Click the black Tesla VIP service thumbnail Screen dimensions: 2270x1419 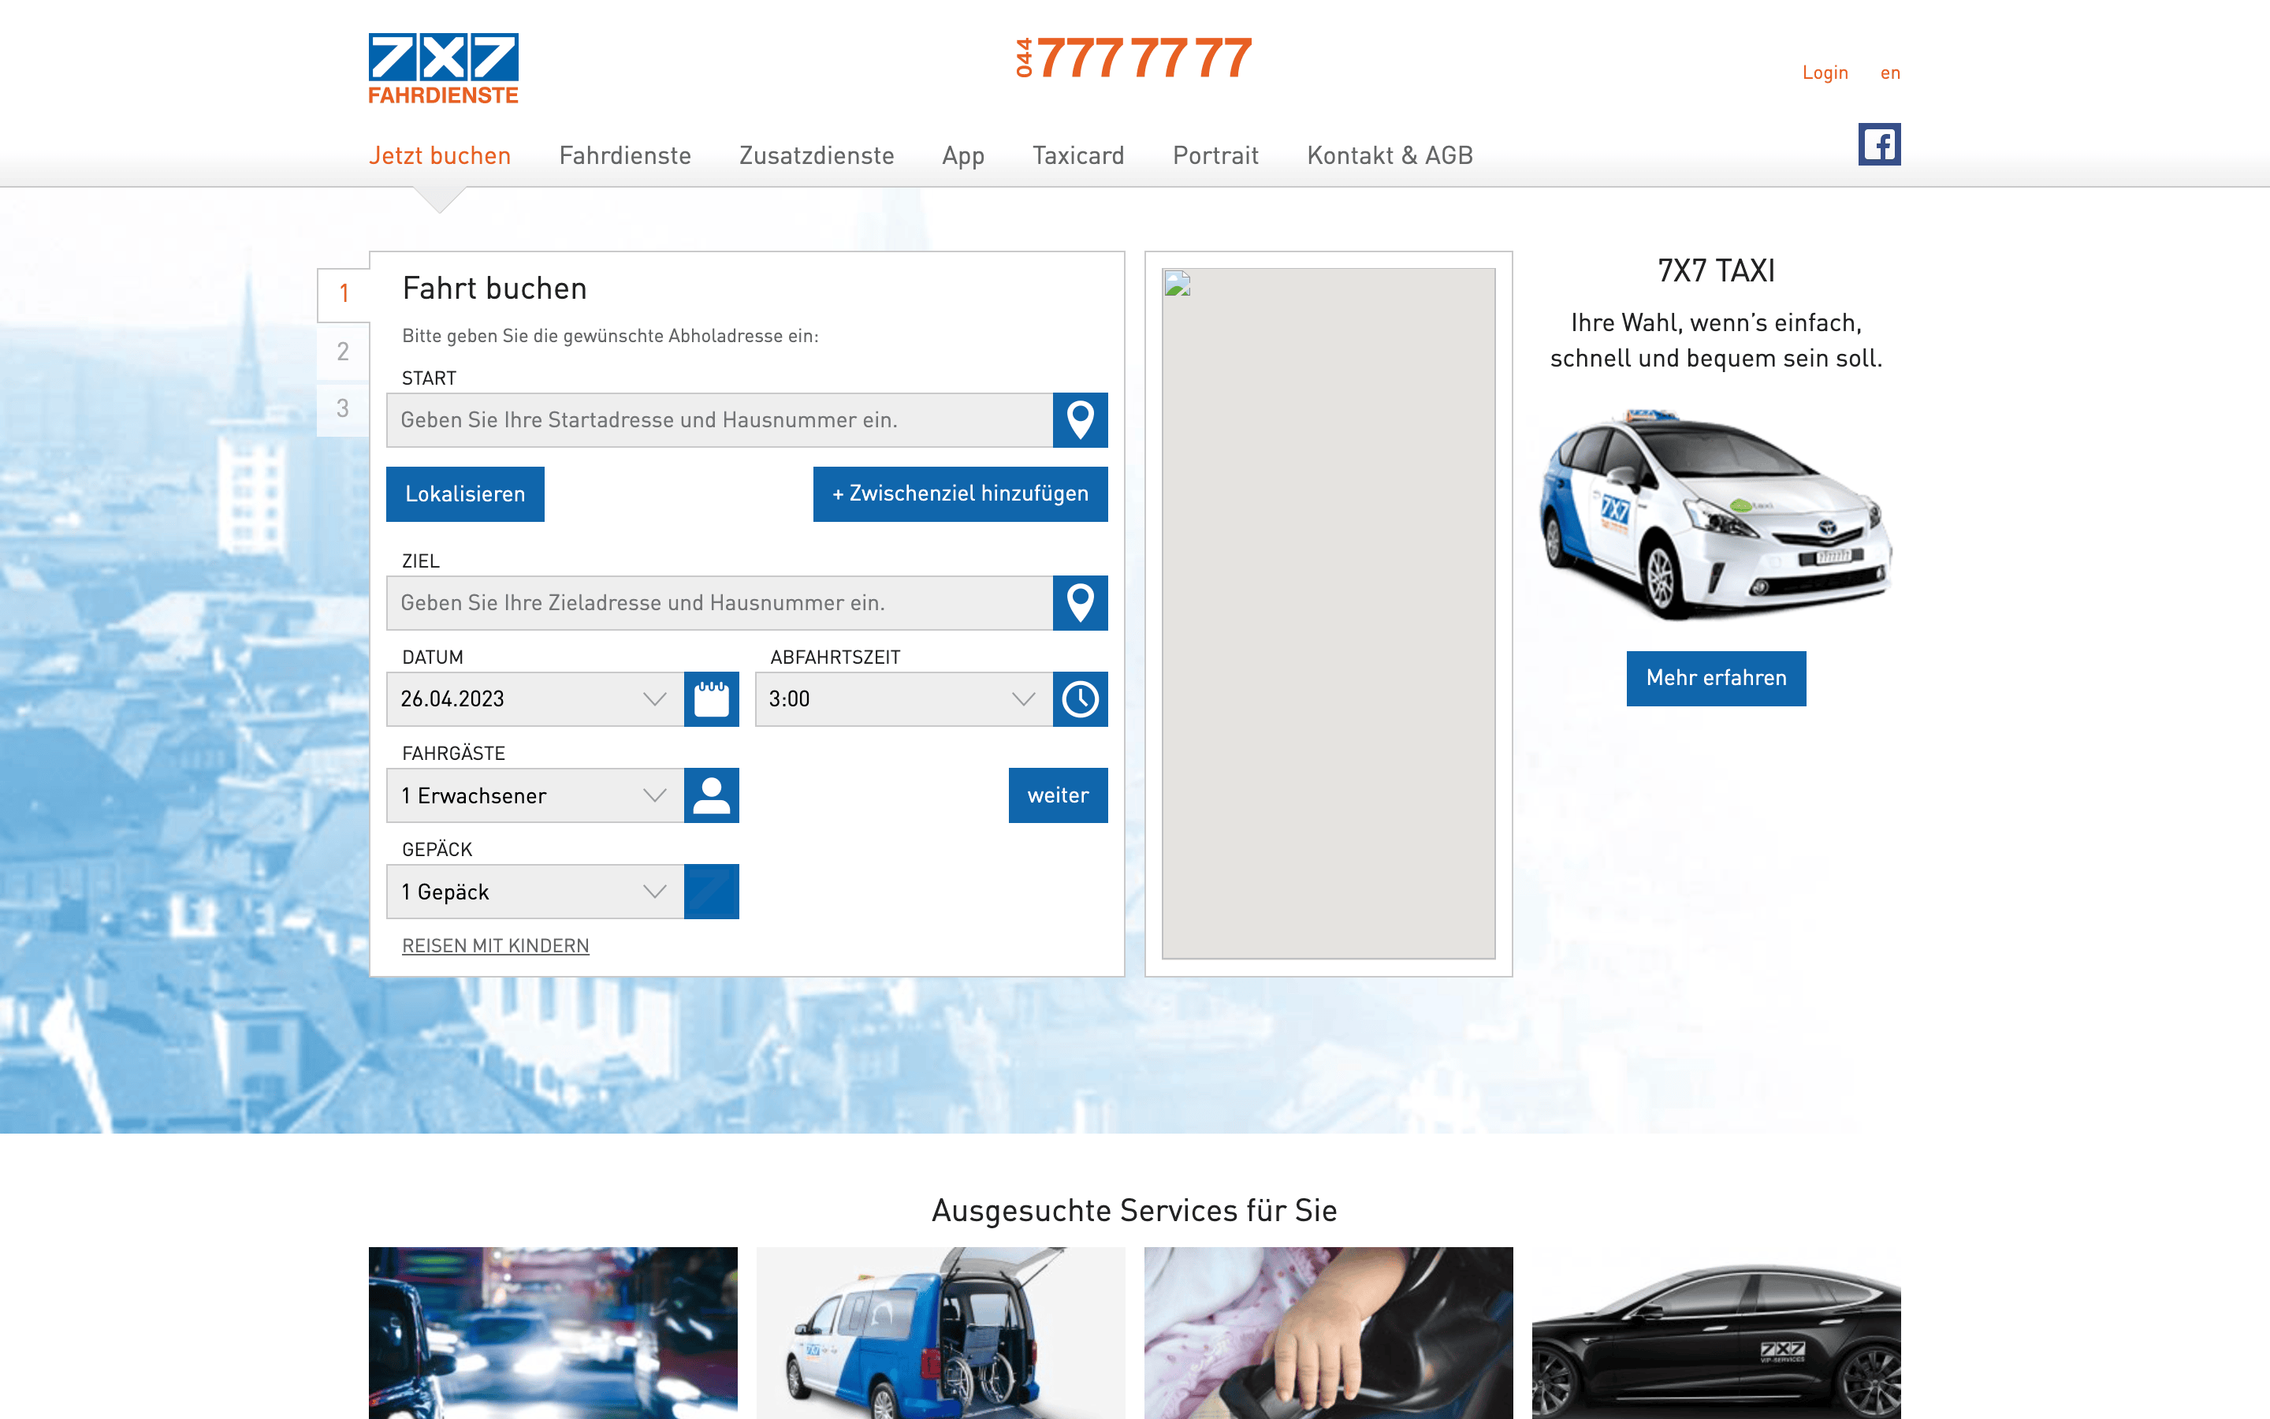(1716, 1332)
